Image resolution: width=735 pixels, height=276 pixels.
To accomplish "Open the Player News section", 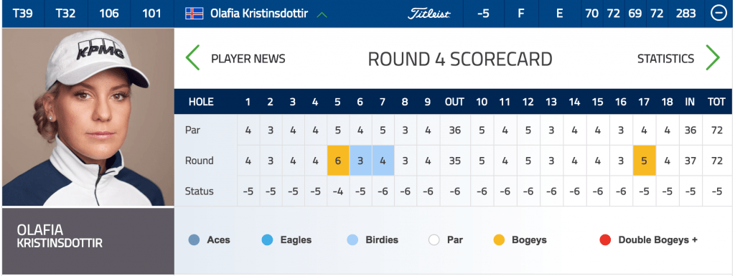I will 248,59.
